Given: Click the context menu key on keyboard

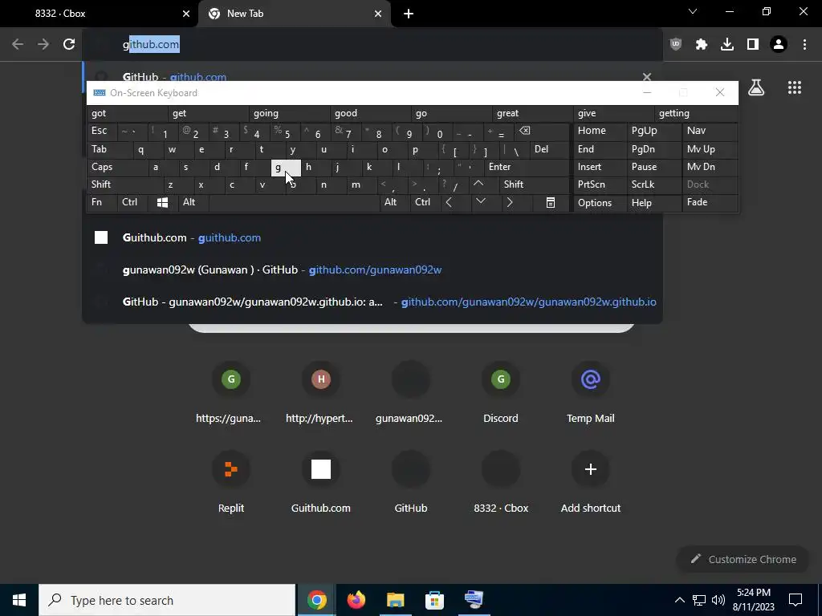Looking at the screenshot, I should [551, 202].
